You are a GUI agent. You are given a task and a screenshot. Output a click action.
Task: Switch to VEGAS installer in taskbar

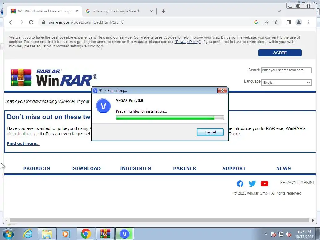(x=125, y=234)
